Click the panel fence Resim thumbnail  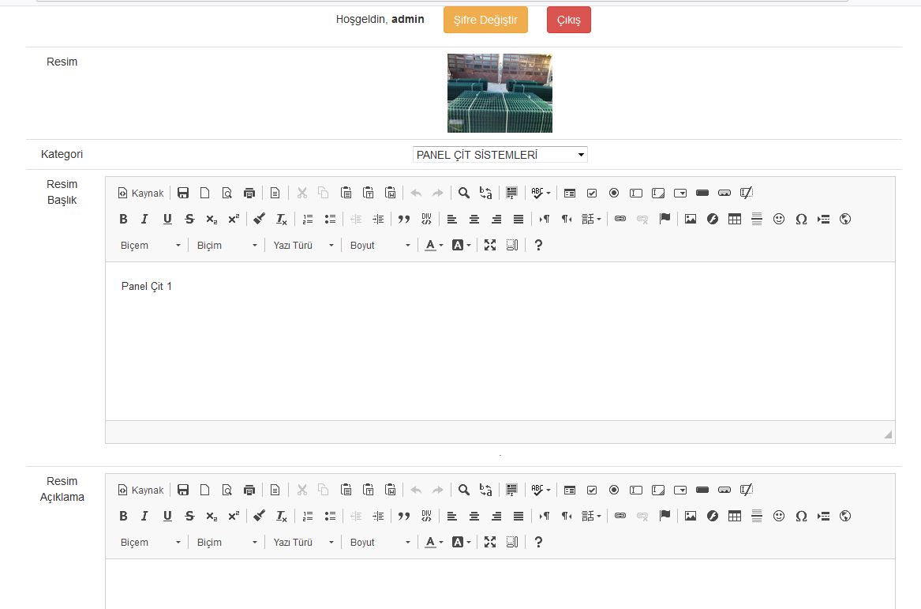click(x=500, y=93)
